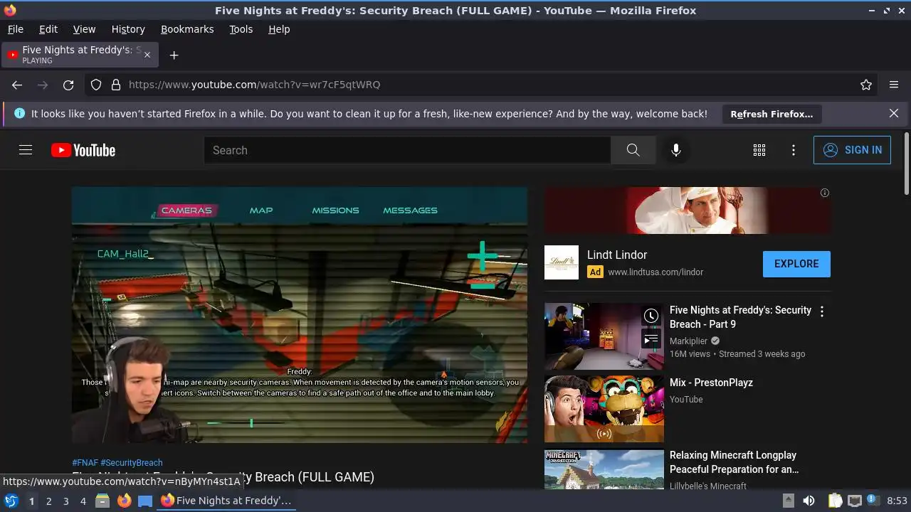Screen dimensions: 911x512
Task: Dismiss the Firefox refresh notification bar
Action: pos(894,113)
